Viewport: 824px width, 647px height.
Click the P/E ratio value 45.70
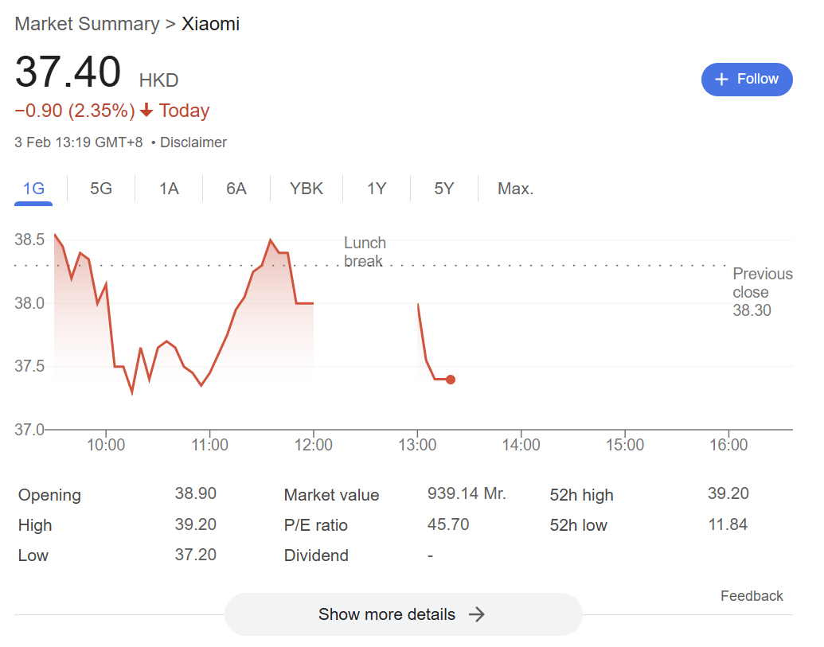click(447, 524)
